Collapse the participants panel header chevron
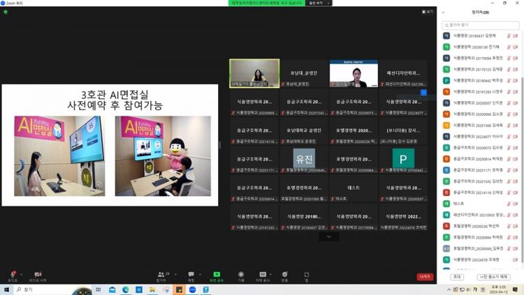Image resolution: width=524 pixels, height=295 pixels. tap(444, 13)
